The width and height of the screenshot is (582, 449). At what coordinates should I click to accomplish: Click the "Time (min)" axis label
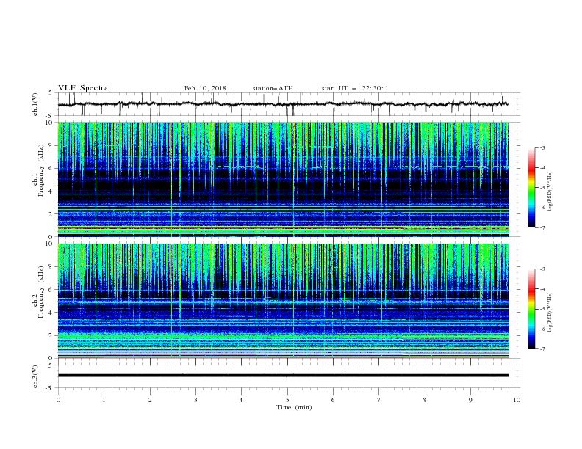coord(294,407)
